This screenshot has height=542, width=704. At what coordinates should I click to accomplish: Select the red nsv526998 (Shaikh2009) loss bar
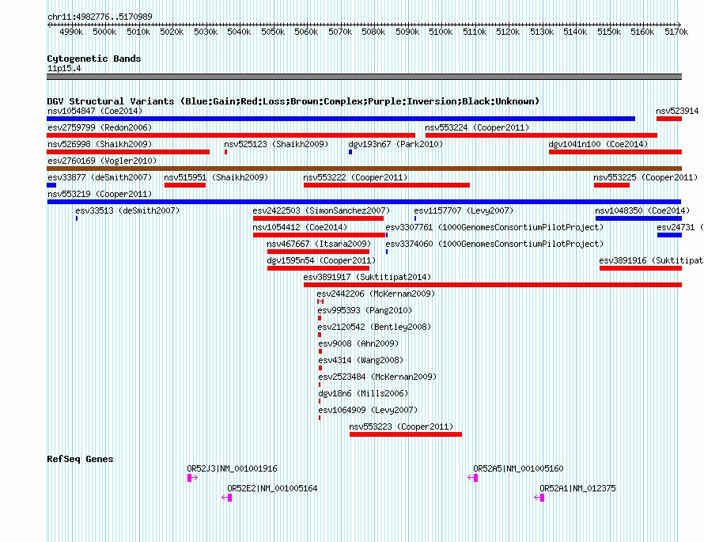128,152
